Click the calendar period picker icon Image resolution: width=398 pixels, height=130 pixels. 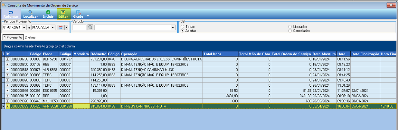tap(61, 28)
